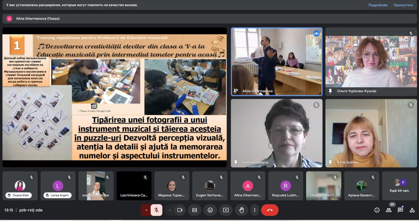This screenshot has width=419, height=221.
Task: Raise your hand
Action: (242, 210)
